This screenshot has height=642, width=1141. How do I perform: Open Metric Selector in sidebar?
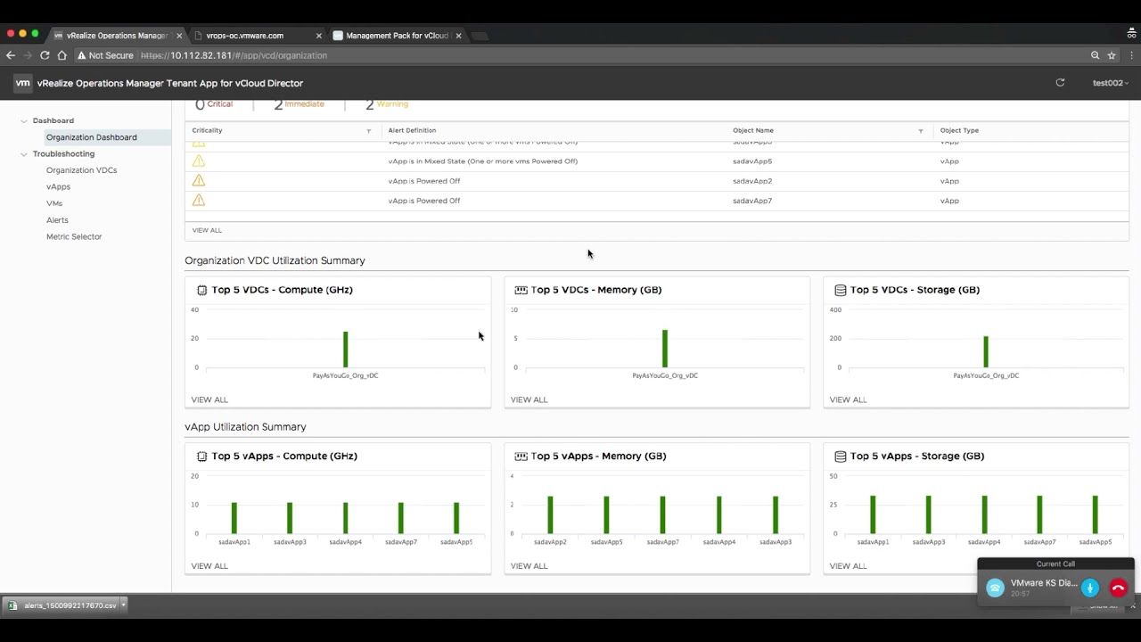(x=74, y=237)
